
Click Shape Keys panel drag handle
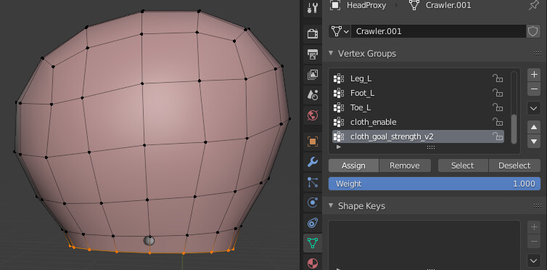[x=538, y=206]
